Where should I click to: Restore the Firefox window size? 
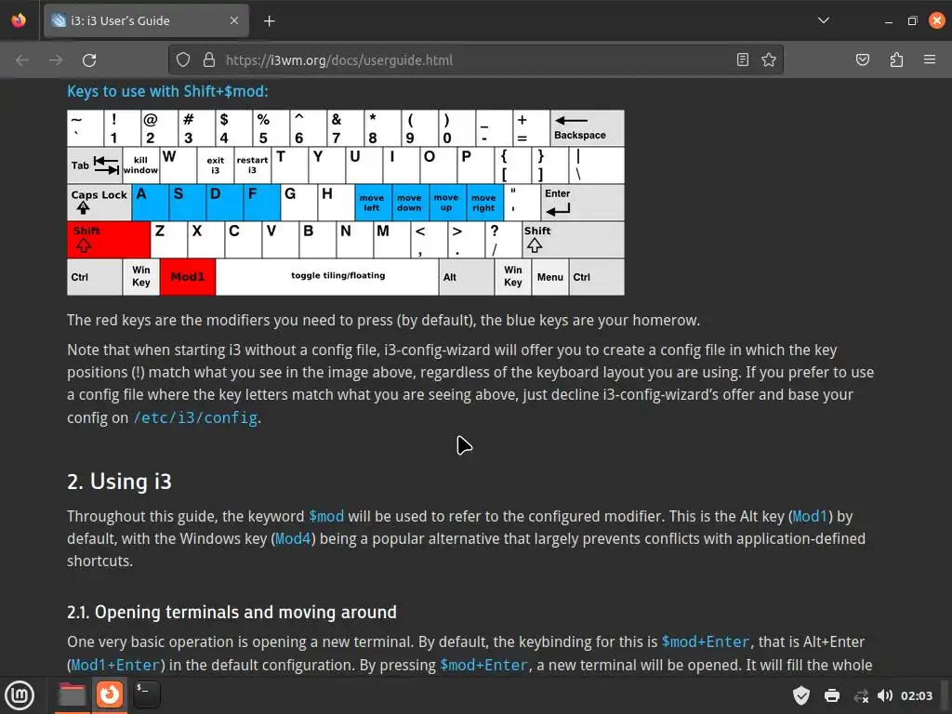(912, 21)
